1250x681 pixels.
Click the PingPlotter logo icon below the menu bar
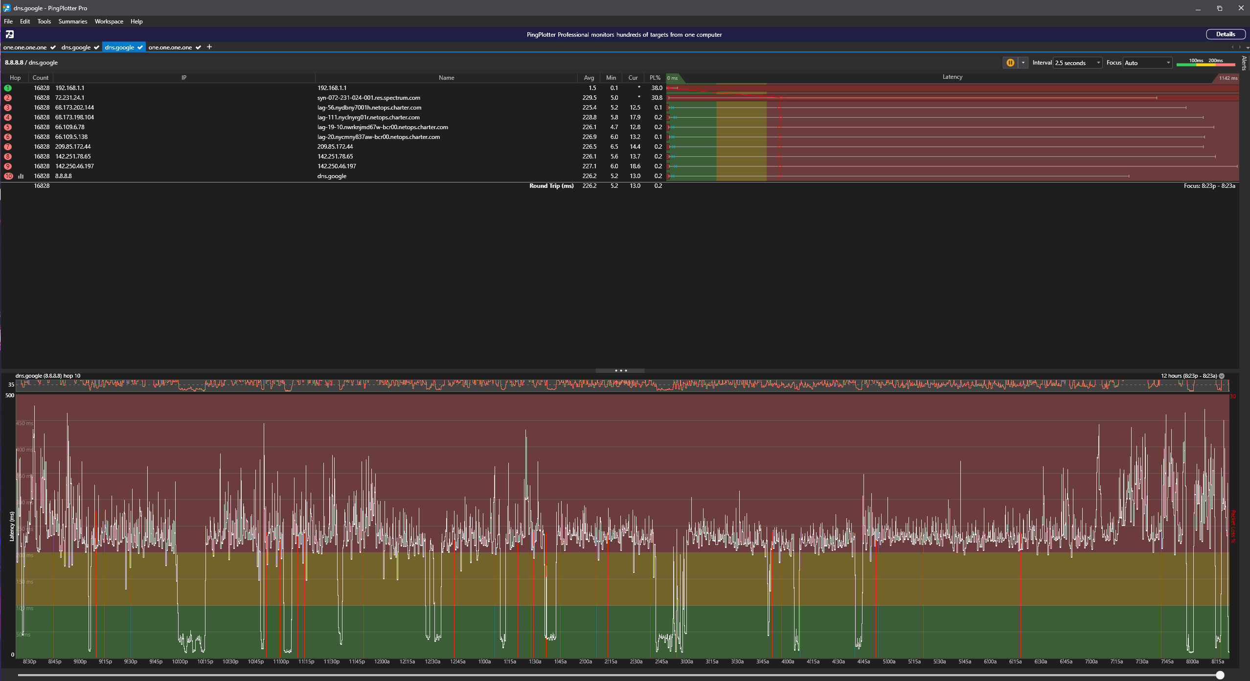[x=10, y=34]
